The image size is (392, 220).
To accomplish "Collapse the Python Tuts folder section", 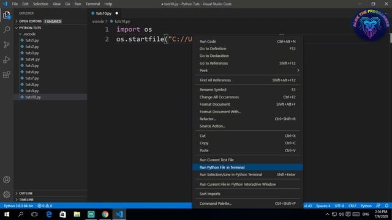I will point(30,28).
